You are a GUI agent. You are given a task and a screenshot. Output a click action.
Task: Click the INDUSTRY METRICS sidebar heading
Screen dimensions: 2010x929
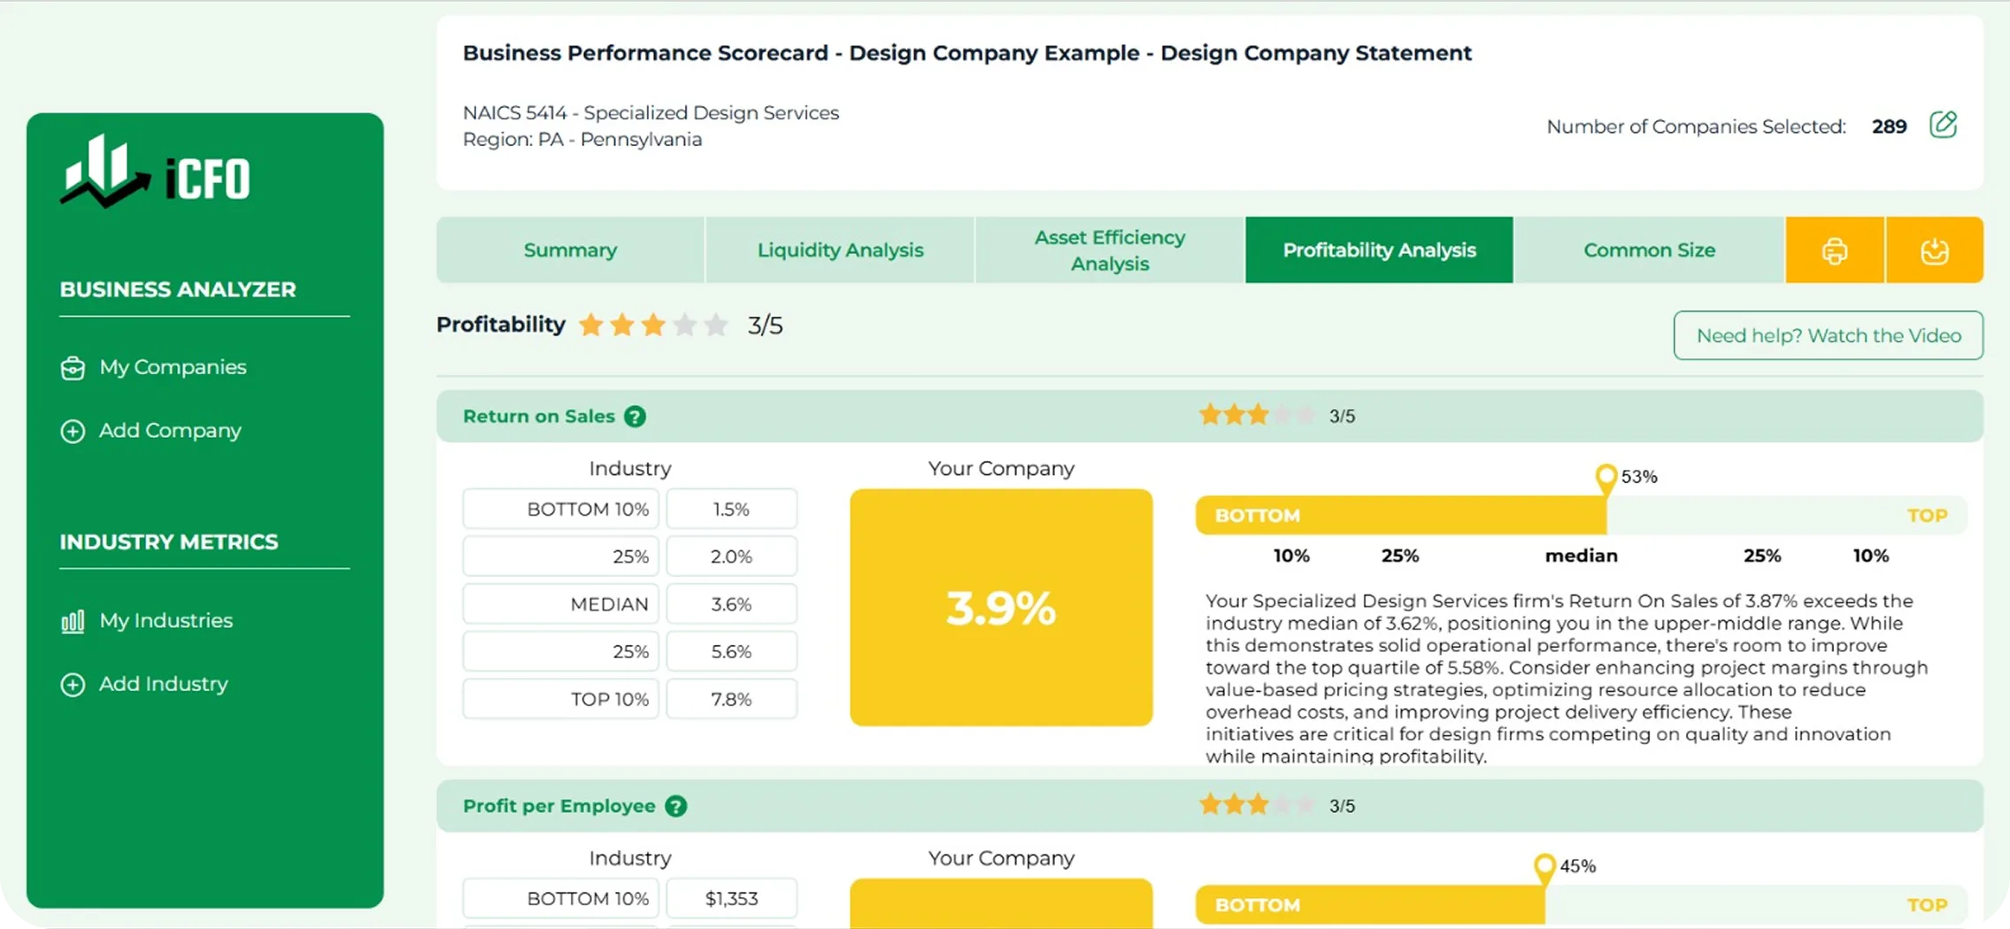tap(169, 542)
